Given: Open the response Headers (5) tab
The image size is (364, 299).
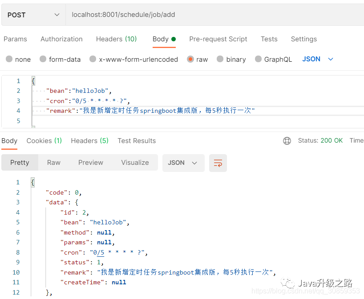Looking at the screenshot, I should (89, 141).
